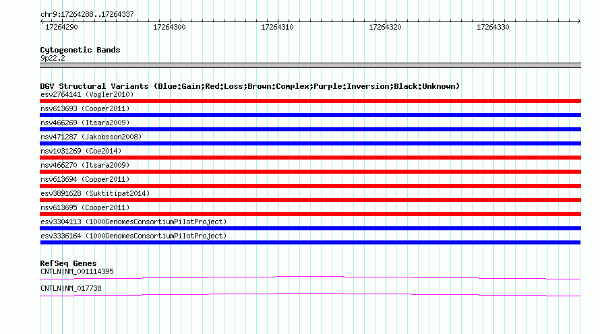This screenshot has height=334, width=600.
Task: Click the red bar under nsv1031269
Action: (x=310, y=158)
